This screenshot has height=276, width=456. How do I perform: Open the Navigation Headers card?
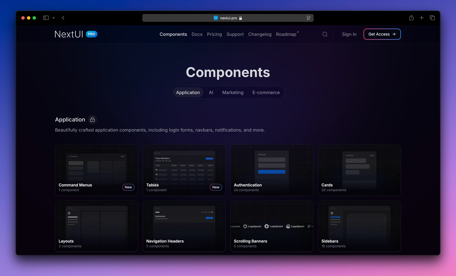click(x=184, y=226)
